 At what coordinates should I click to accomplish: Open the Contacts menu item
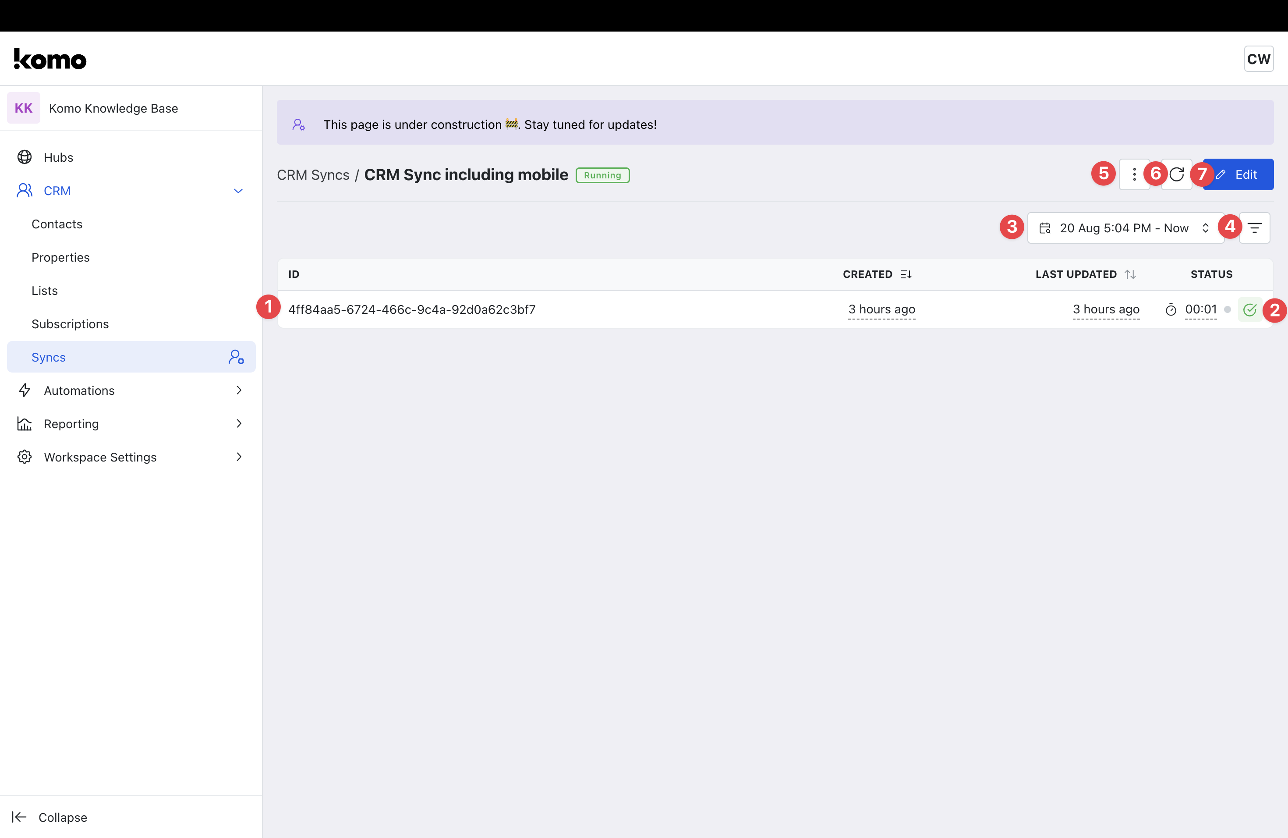tap(57, 224)
